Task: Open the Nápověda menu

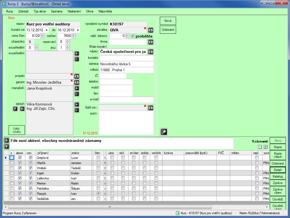Action: point(105,11)
